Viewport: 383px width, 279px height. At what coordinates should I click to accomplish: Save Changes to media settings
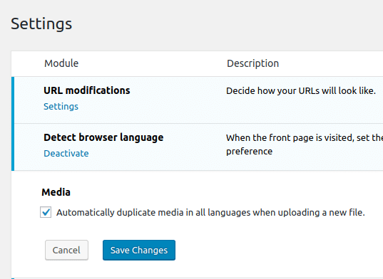[139, 250]
